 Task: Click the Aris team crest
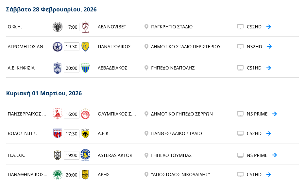click(x=85, y=175)
